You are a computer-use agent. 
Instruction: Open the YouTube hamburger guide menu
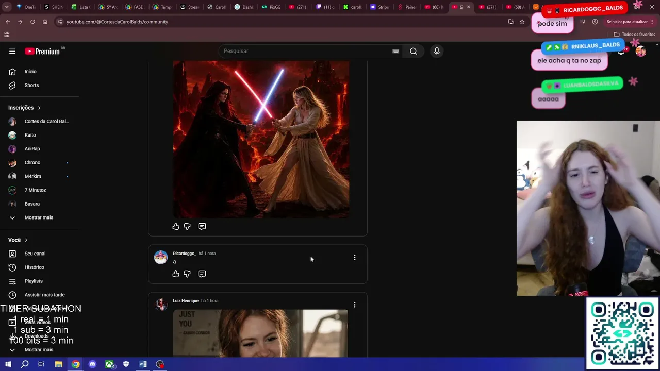(x=12, y=51)
